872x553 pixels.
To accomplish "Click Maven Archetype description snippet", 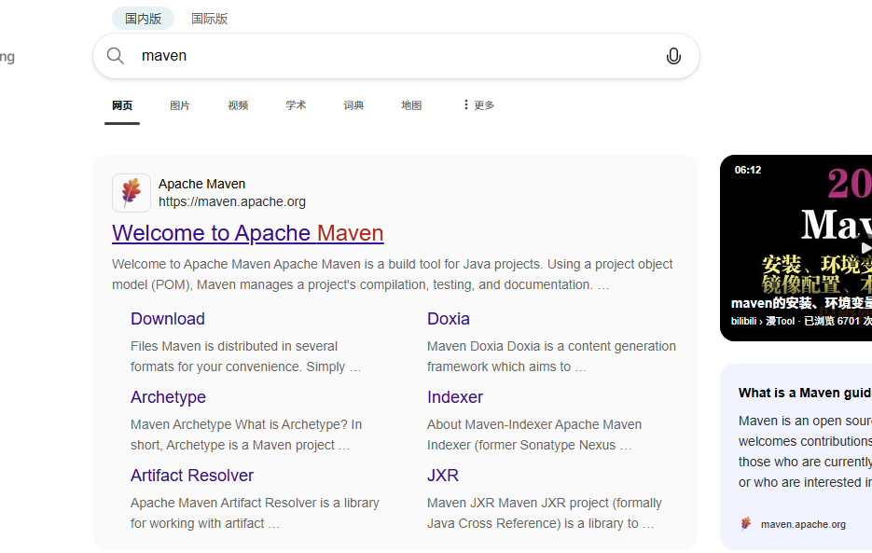I will pos(246,435).
